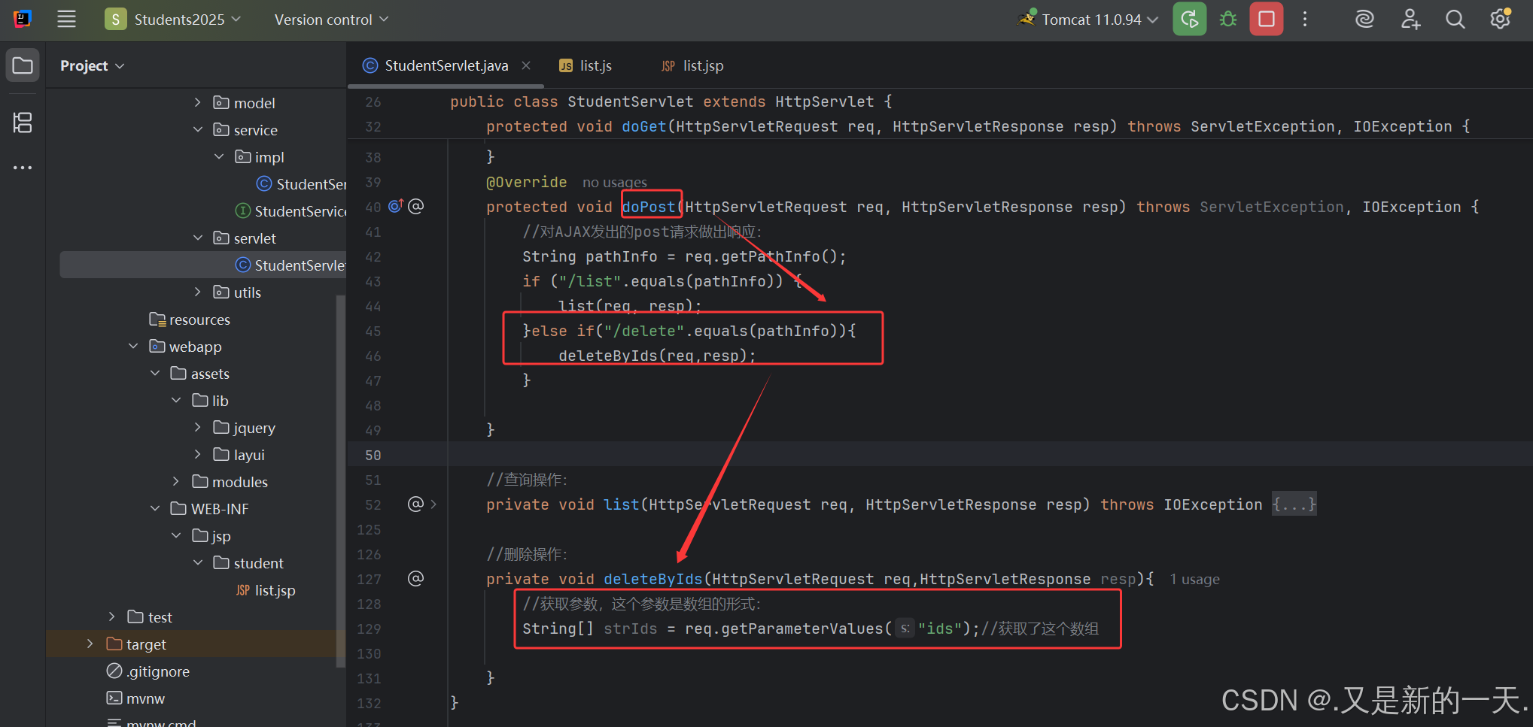Expand the folded {...} block of list method

coord(1294,504)
